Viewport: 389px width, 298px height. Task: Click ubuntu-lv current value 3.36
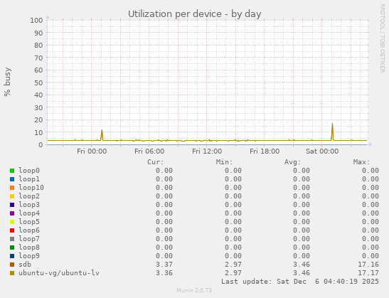[x=164, y=273]
